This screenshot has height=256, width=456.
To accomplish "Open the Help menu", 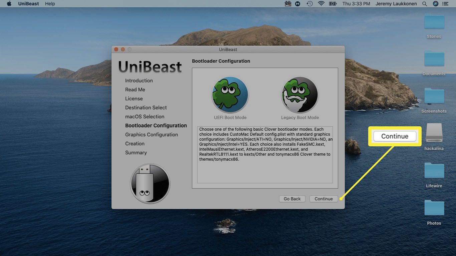I will pyautogui.click(x=50, y=4).
